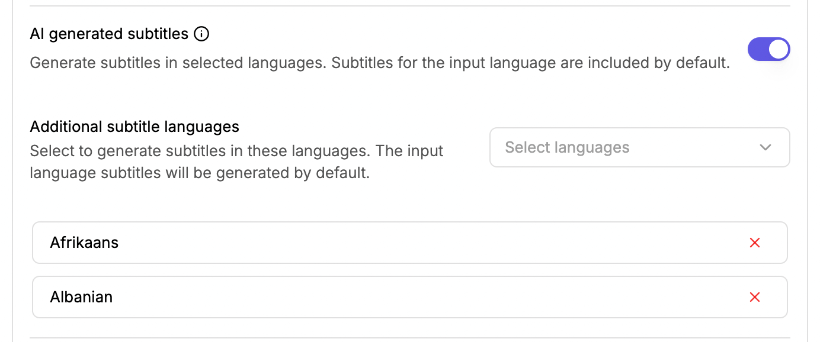Disable the AI generated subtitles toggle
820x342 pixels.
[x=769, y=49]
